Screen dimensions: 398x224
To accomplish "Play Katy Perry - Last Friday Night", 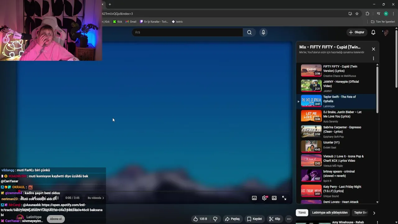I will (x=336, y=191).
